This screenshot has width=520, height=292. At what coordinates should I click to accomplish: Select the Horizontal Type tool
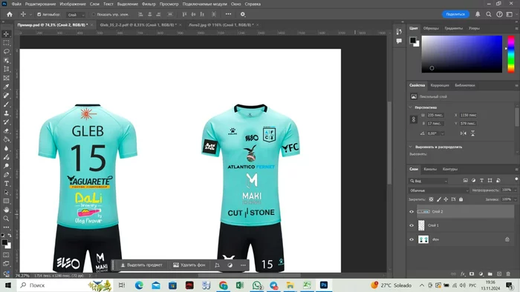[6, 184]
